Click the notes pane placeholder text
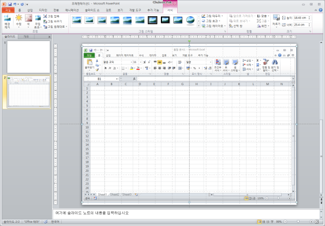This screenshot has width=325, height=226. pos(92,213)
